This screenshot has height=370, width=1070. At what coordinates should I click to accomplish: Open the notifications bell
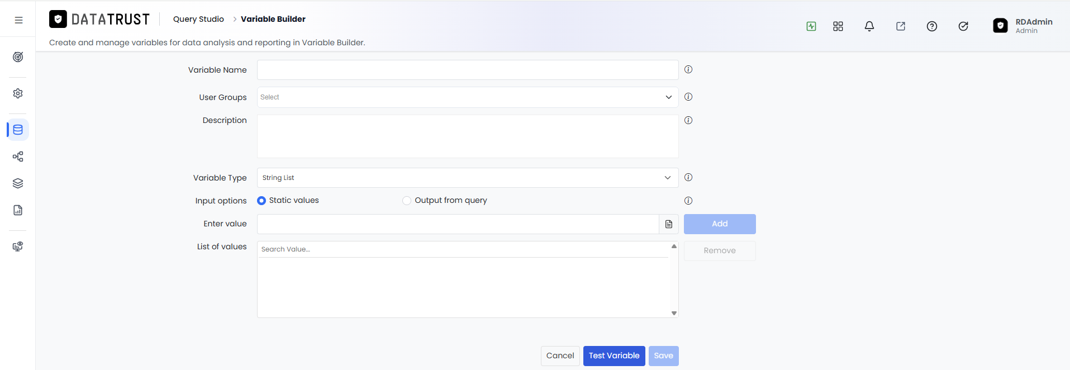[869, 26]
